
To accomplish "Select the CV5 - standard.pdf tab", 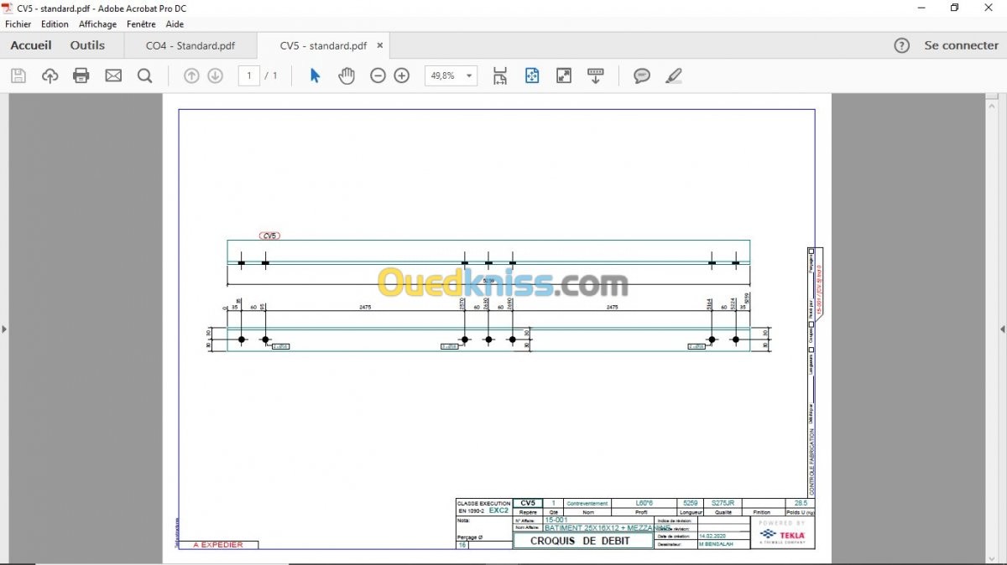I will pyautogui.click(x=323, y=45).
